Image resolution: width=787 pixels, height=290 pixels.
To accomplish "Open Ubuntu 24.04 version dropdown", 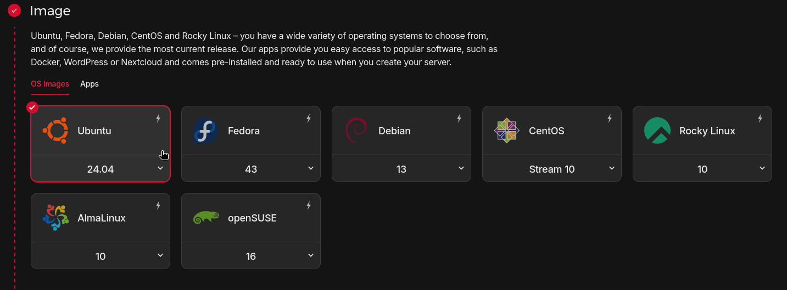I will [101, 168].
